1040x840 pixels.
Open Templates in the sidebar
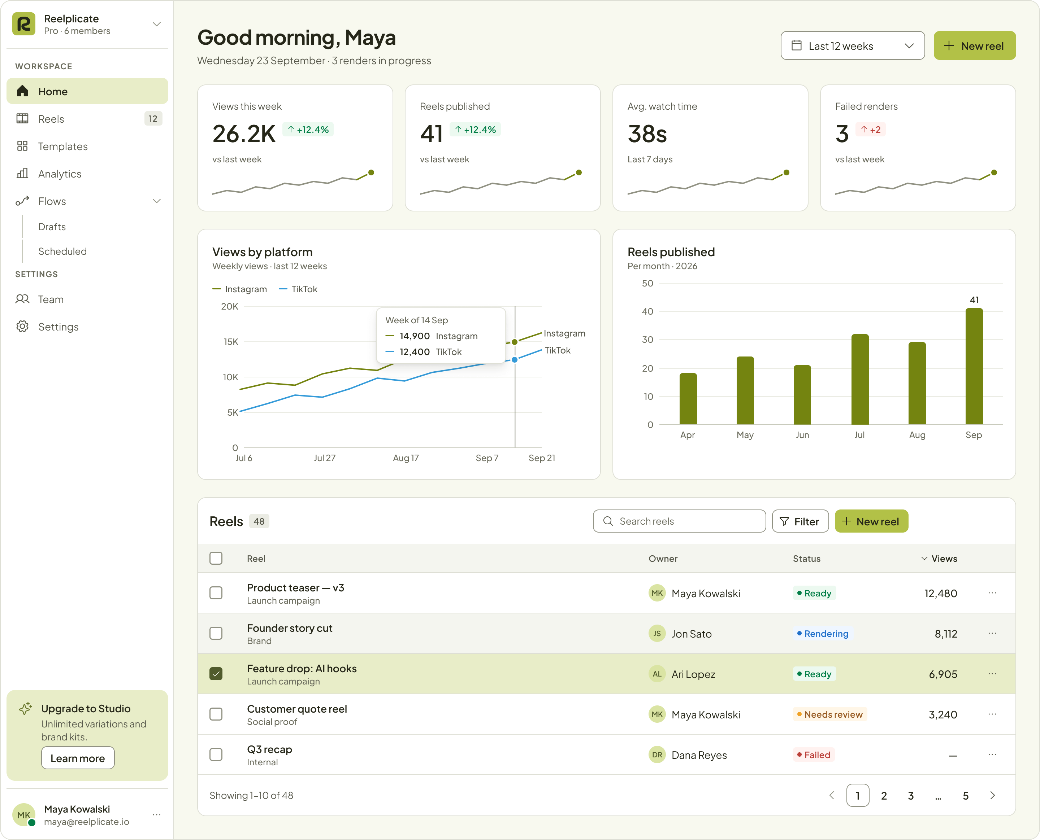coord(87,146)
